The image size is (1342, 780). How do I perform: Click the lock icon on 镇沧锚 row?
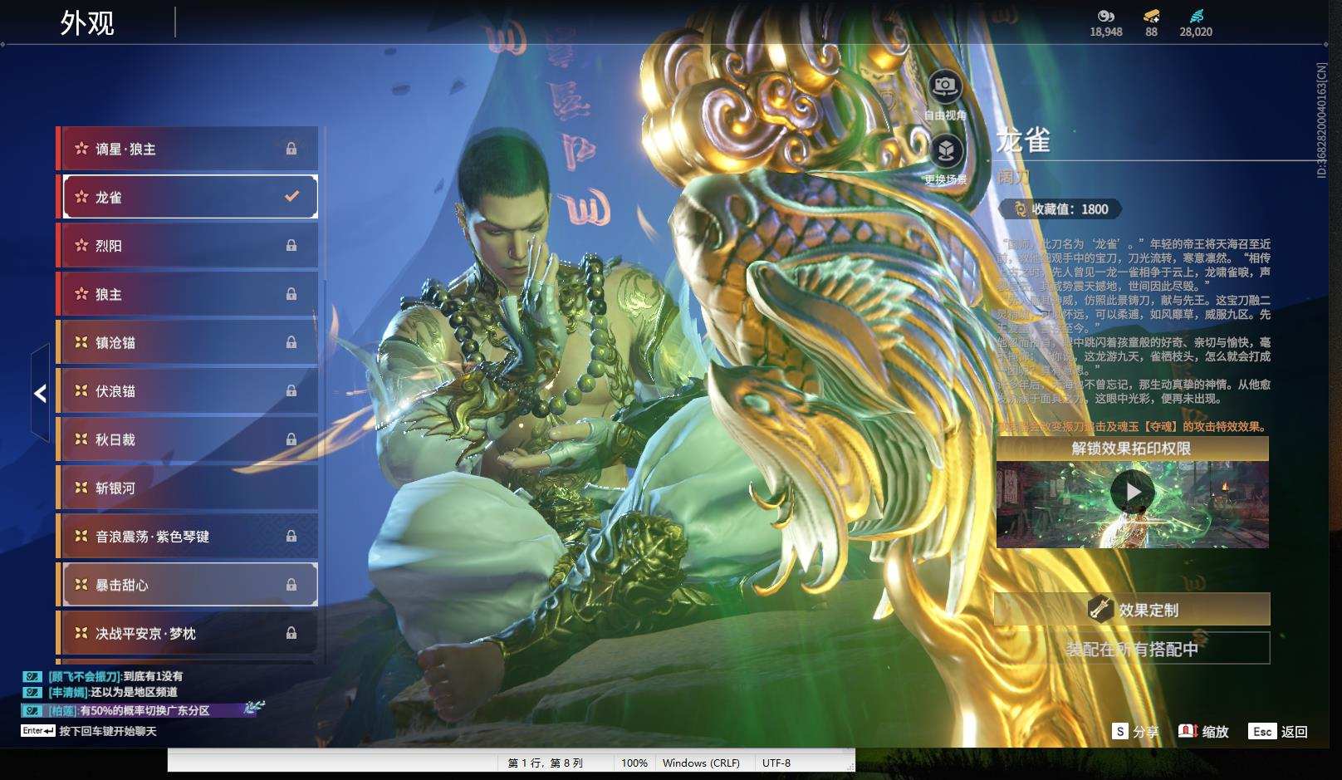pyautogui.click(x=291, y=342)
